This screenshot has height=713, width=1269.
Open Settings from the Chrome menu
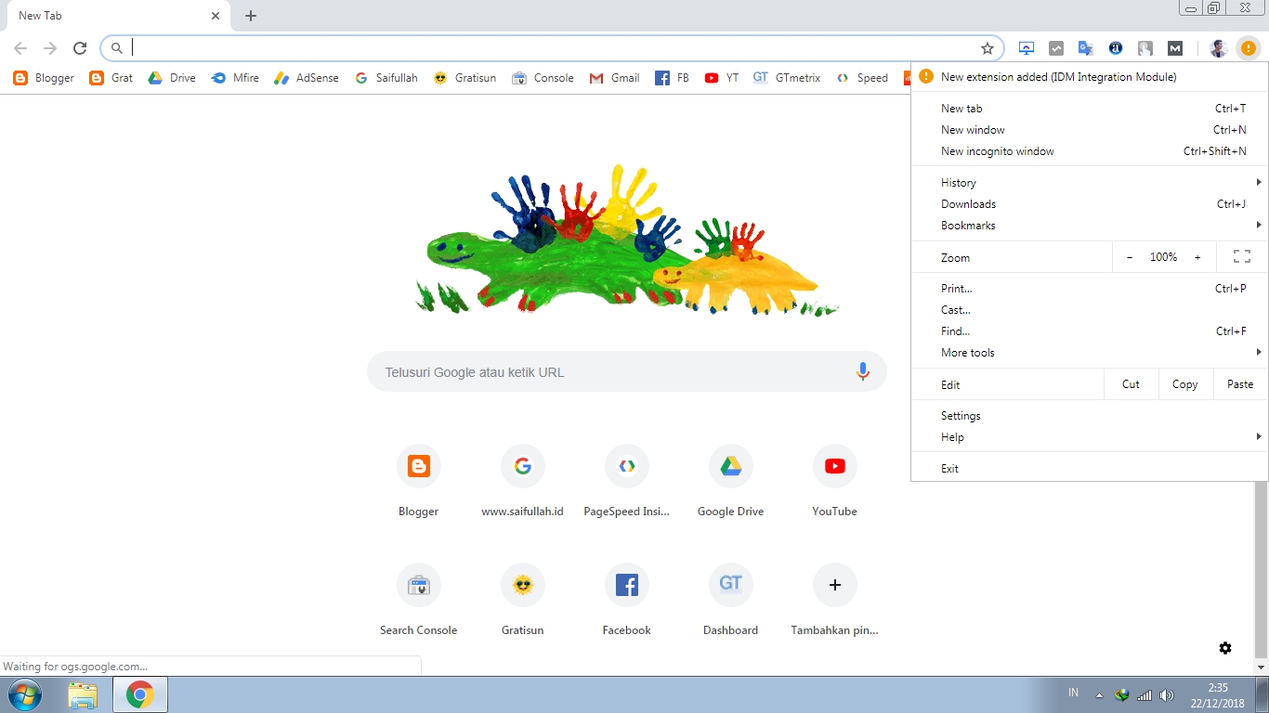[x=1090, y=416]
